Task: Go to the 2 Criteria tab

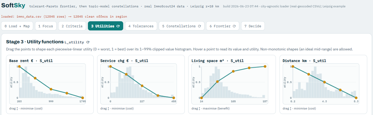Action: pos(72,26)
